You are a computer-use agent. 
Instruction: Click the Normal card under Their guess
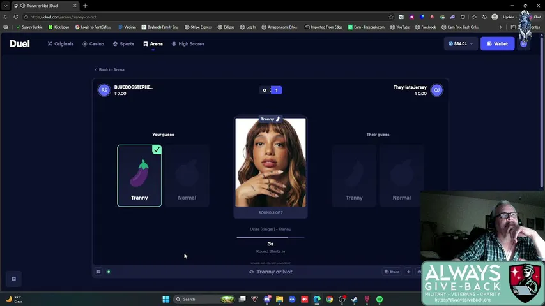[401, 175]
